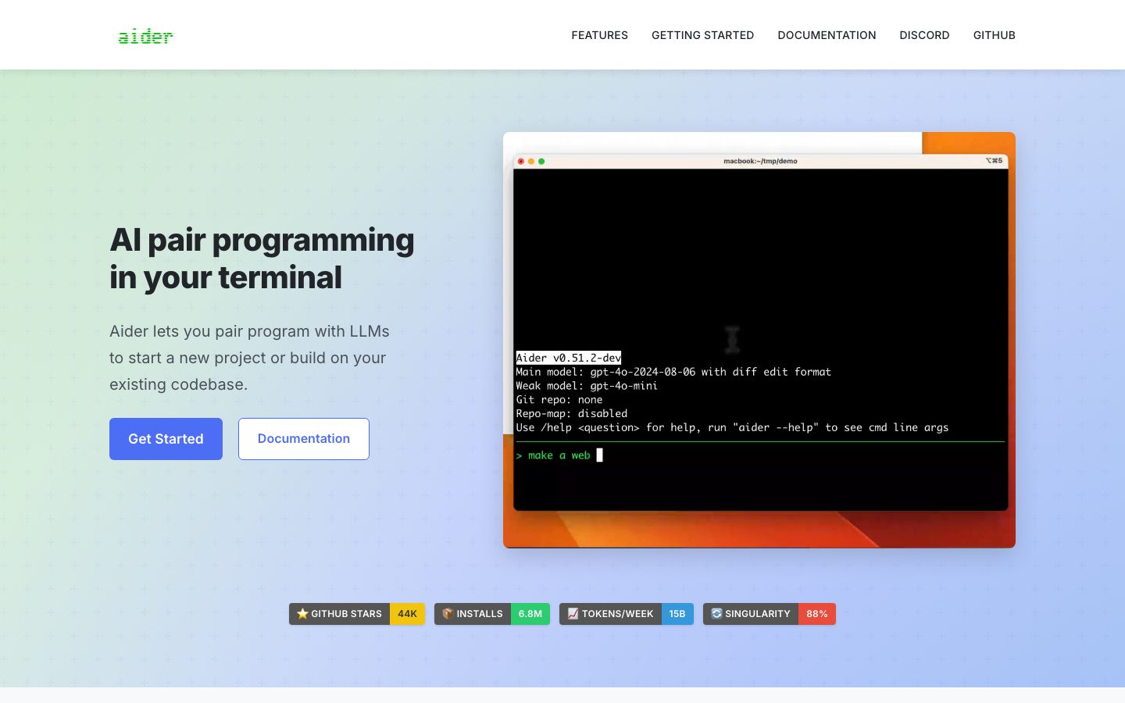
Task: Click the package icon on Installs badge
Action: point(448,614)
